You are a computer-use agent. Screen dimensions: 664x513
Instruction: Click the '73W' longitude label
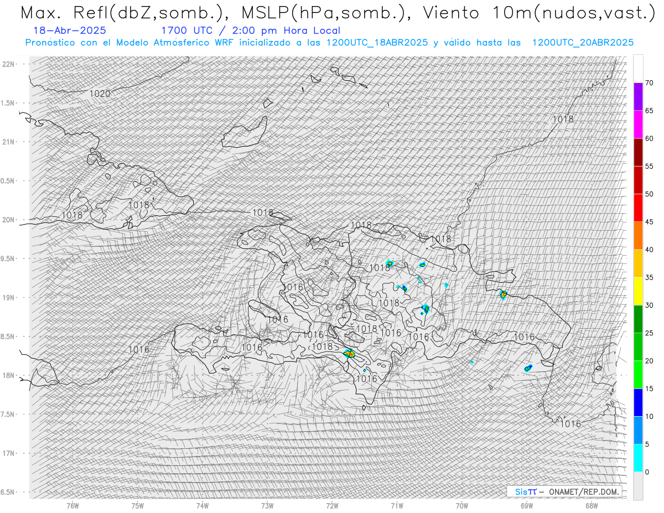click(x=267, y=505)
